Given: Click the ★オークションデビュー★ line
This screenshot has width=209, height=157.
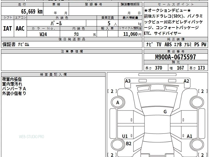Looking at the screenshot, I should pyautogui.click(x=167, y=10).
